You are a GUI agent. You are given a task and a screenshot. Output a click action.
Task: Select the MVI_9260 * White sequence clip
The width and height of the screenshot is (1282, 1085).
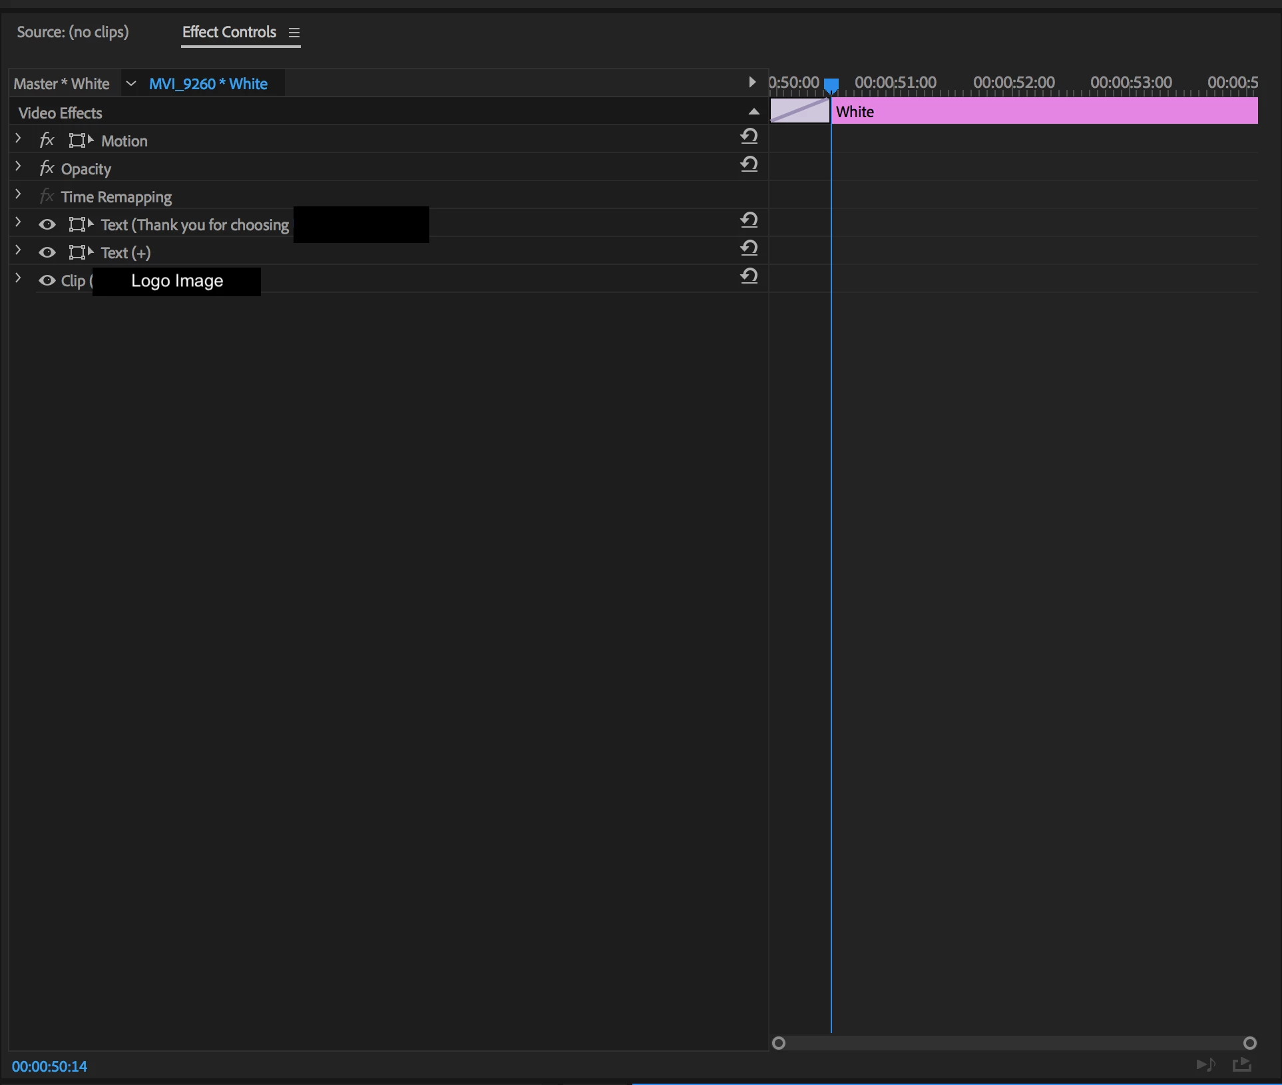pyautogui.click(x=208, y=84)
